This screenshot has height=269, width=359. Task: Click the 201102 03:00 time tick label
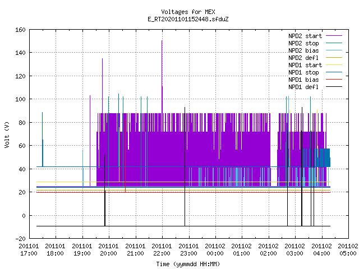click(295, 250)
